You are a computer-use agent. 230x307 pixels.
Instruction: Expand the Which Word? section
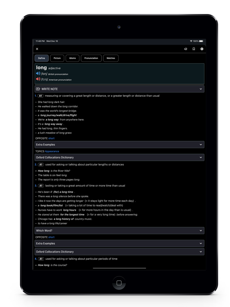119,231
